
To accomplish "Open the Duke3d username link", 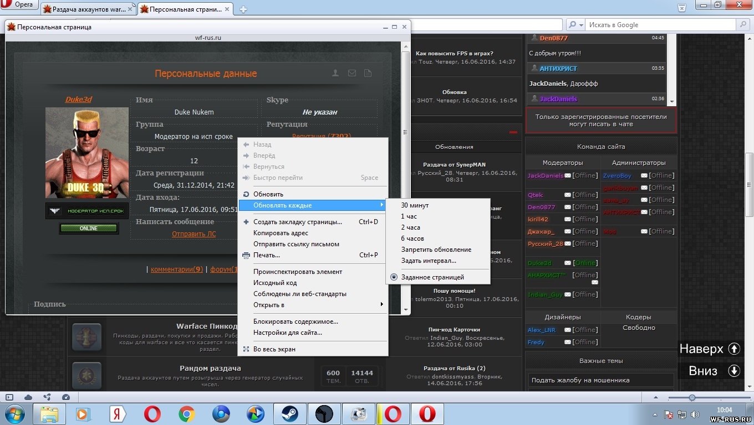I will (78, 100).
